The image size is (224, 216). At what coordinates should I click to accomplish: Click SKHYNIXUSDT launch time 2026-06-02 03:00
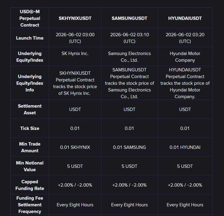(75, 38)
